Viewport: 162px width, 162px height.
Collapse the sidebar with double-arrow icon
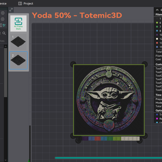[11, 10]
